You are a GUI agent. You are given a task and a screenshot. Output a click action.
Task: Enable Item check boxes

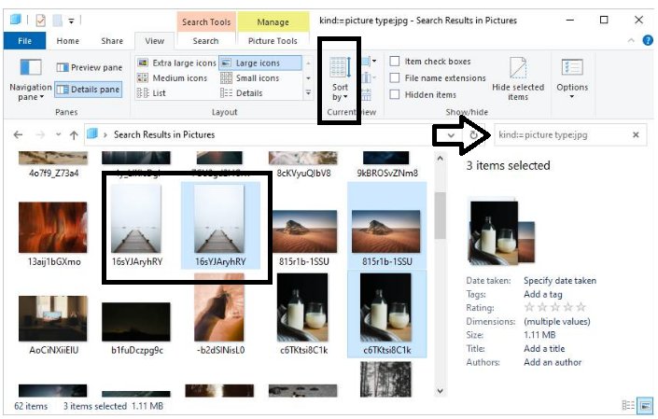click(395, 62)
